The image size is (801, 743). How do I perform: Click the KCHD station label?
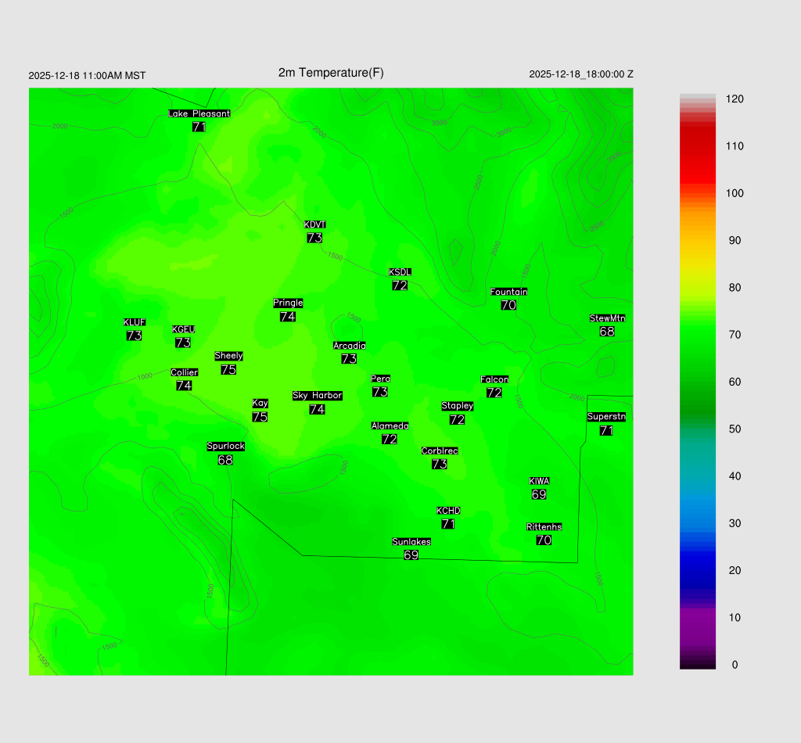tap(448, 511)
